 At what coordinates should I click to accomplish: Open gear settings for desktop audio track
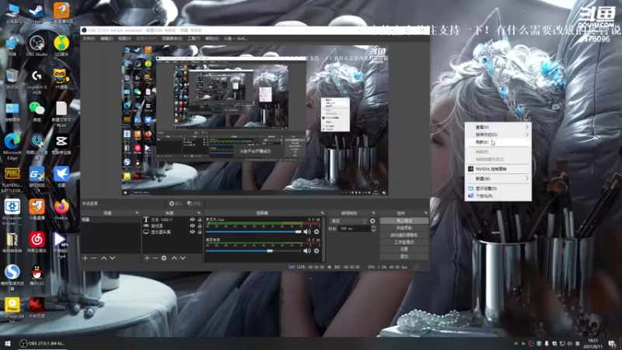coord(316,250)
